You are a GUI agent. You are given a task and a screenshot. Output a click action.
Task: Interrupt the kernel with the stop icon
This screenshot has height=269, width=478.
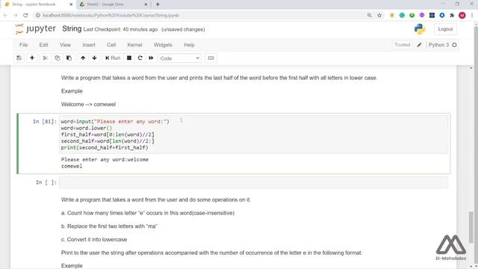click(129, 58)
